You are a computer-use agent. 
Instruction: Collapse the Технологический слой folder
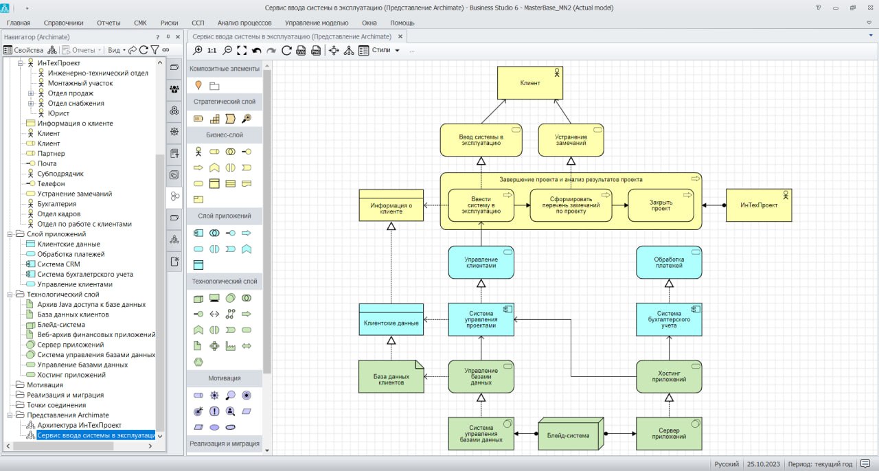point(10,295)
